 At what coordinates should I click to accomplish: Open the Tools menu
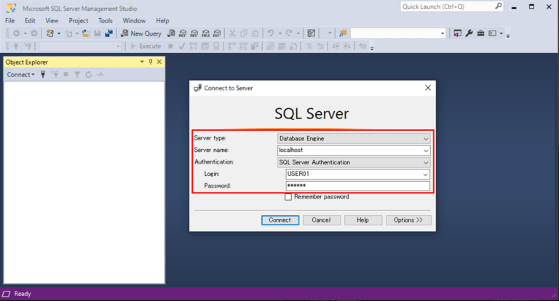point(106,21)
